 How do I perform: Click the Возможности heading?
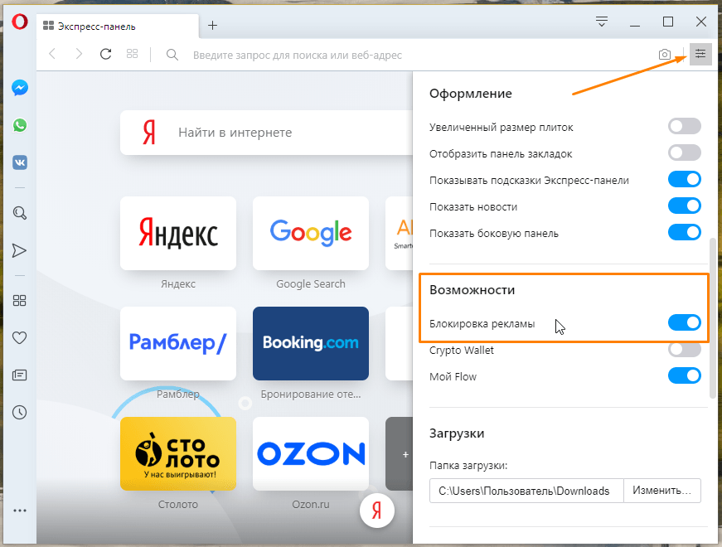click(x=472, y=290)
